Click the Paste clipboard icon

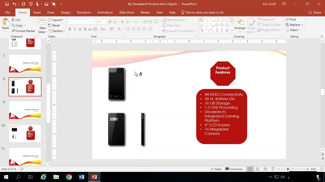tap(6, 22)
